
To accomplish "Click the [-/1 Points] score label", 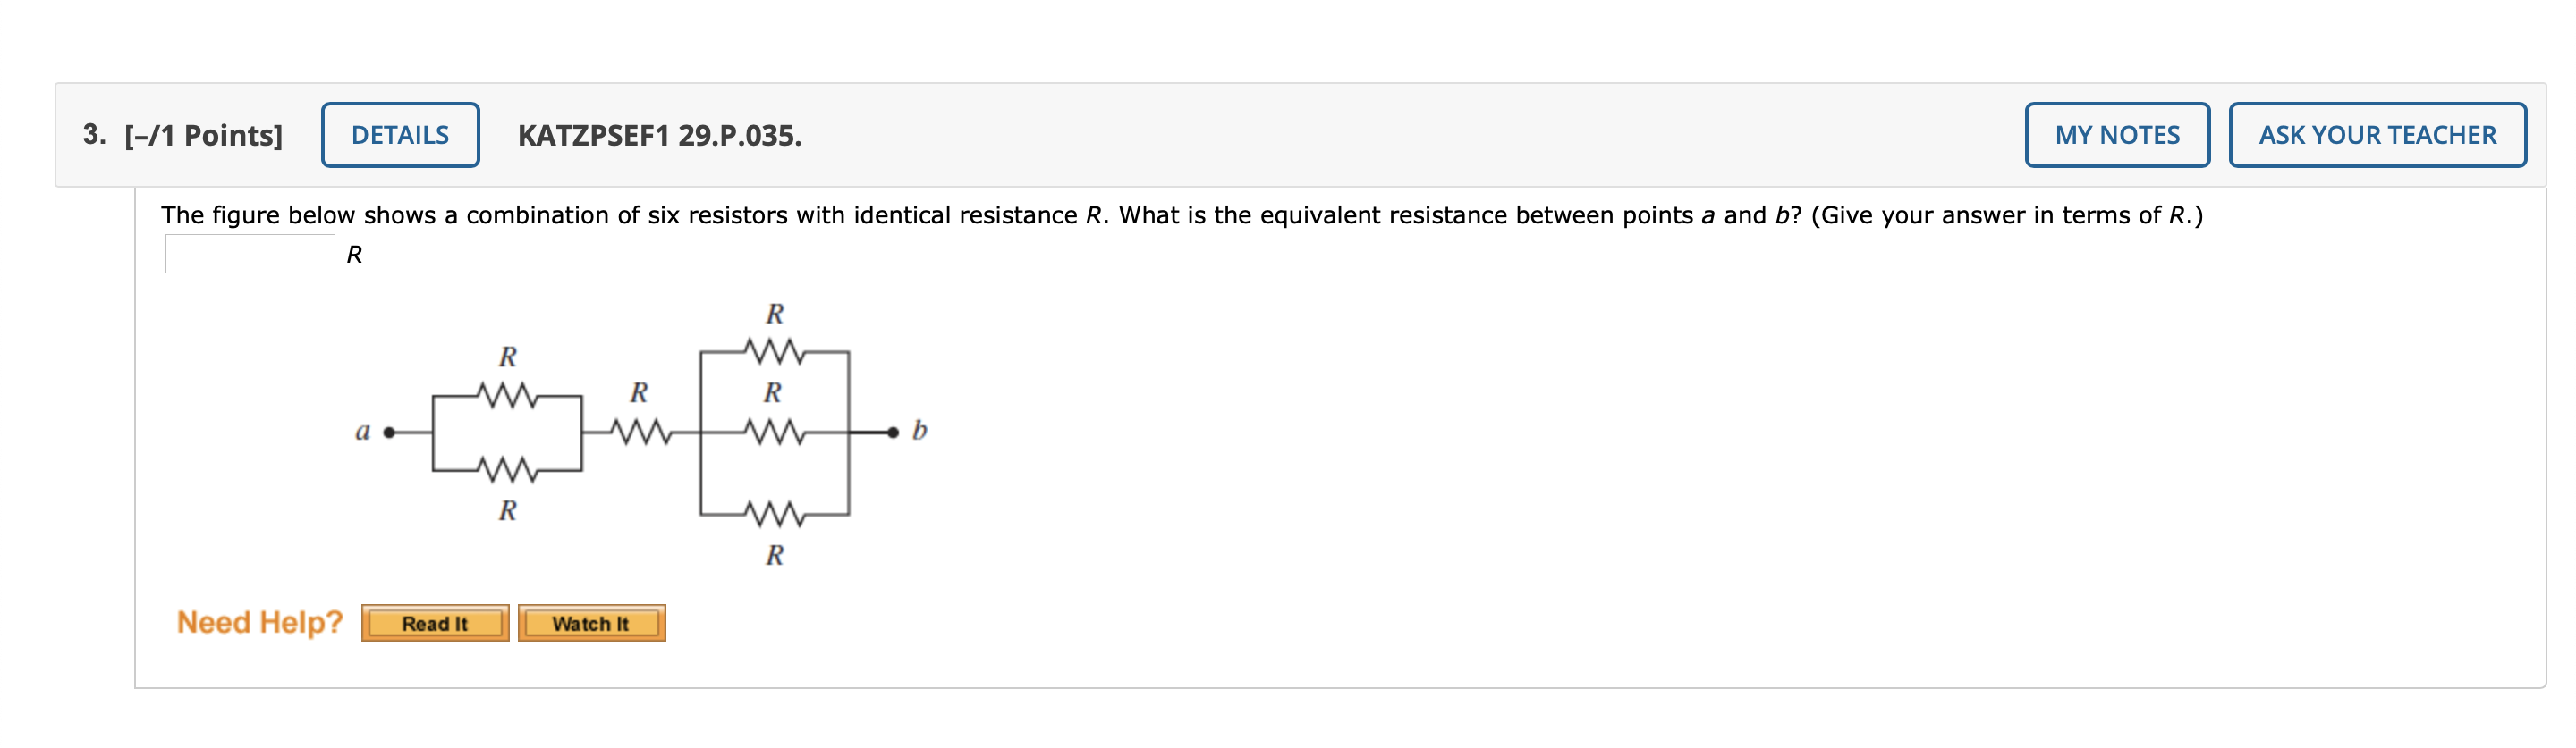I will point(203,135).
